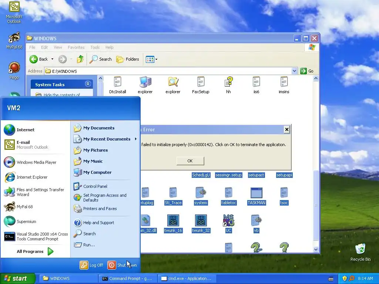Select the FaxSetup file
The width and height of the screenshot is (379, 284).
tap(201, 85)
